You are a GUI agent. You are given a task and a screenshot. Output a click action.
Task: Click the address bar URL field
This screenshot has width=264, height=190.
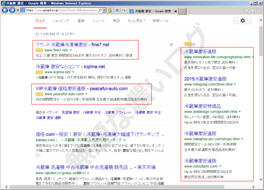pyautogui.click(x=61, y=10)
